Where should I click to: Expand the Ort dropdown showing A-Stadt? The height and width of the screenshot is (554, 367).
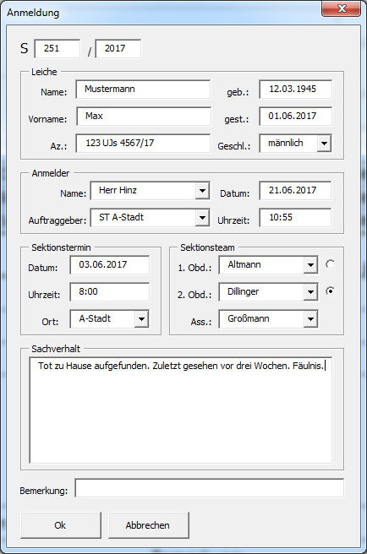tap(141, 319)
